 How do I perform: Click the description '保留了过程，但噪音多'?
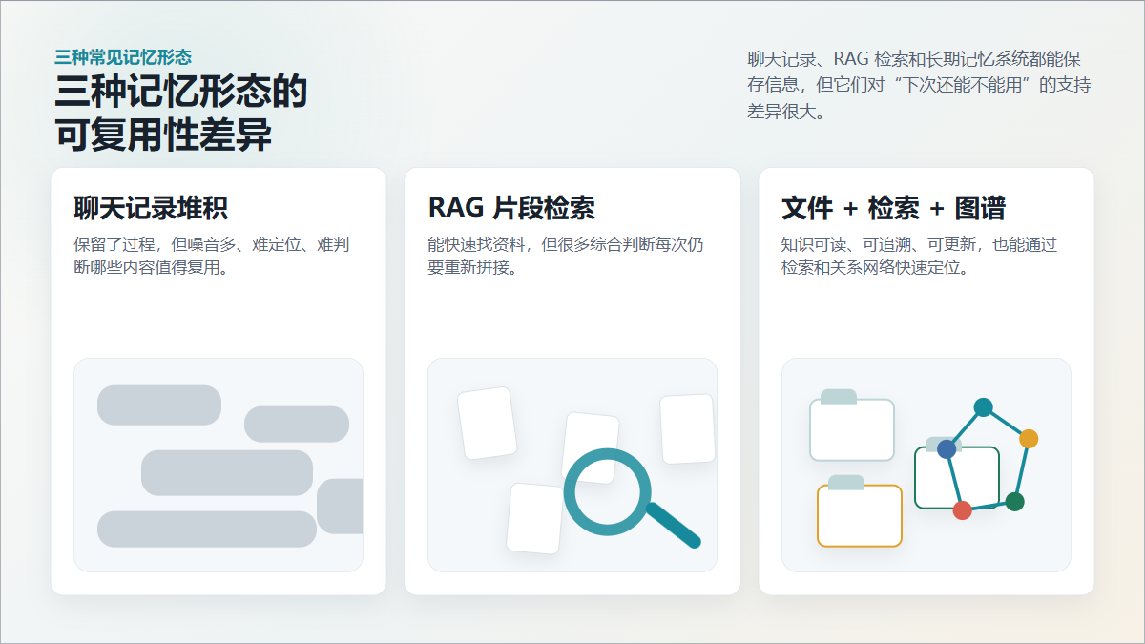pos(212,256)
